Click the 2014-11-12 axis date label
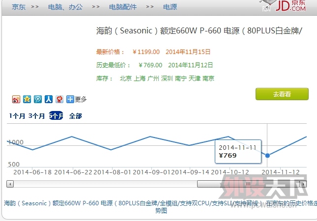Screen dimensions: 317x221 pos(281,172)
